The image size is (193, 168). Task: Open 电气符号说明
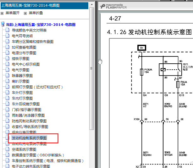[x=22, y=36]
